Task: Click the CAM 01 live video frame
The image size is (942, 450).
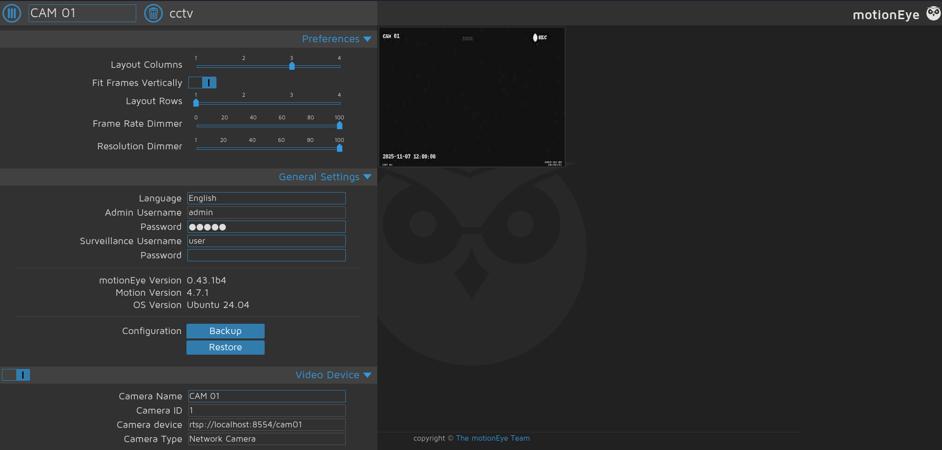Action: point(472,97)
